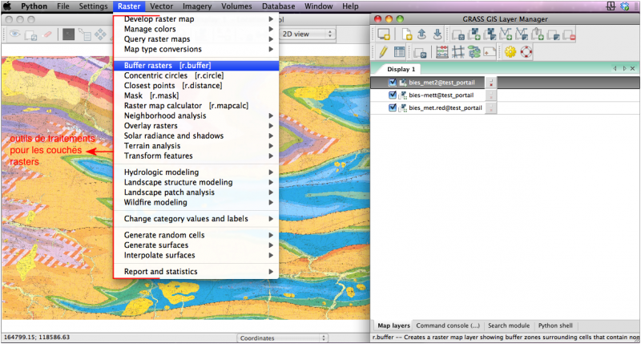
Task: Uncheck the bies_met2@test_portail layer
Action: pyautogui.click(x=392, y=82)
